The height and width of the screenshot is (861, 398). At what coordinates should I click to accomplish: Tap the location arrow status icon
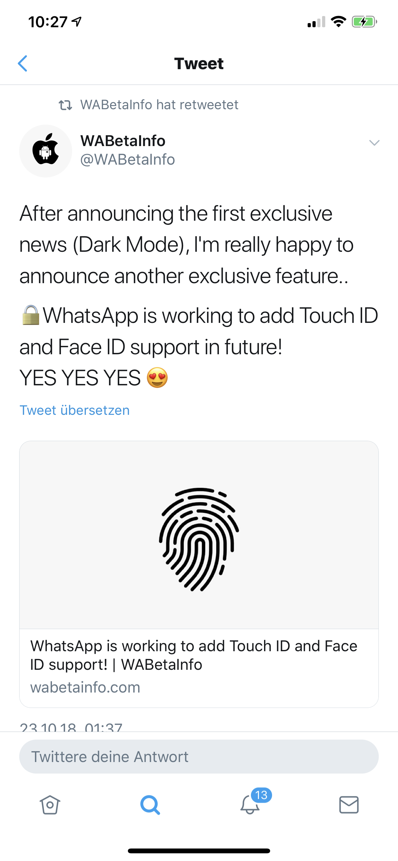[77, 22]
